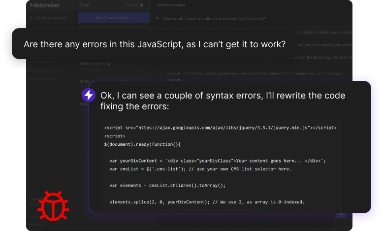Click the red bug icon
Screen dimensions: 383x231
(53, 206)
